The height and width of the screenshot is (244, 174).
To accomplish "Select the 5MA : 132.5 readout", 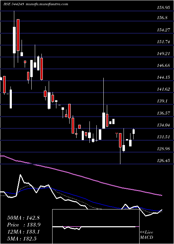I will tap(22, 239).
